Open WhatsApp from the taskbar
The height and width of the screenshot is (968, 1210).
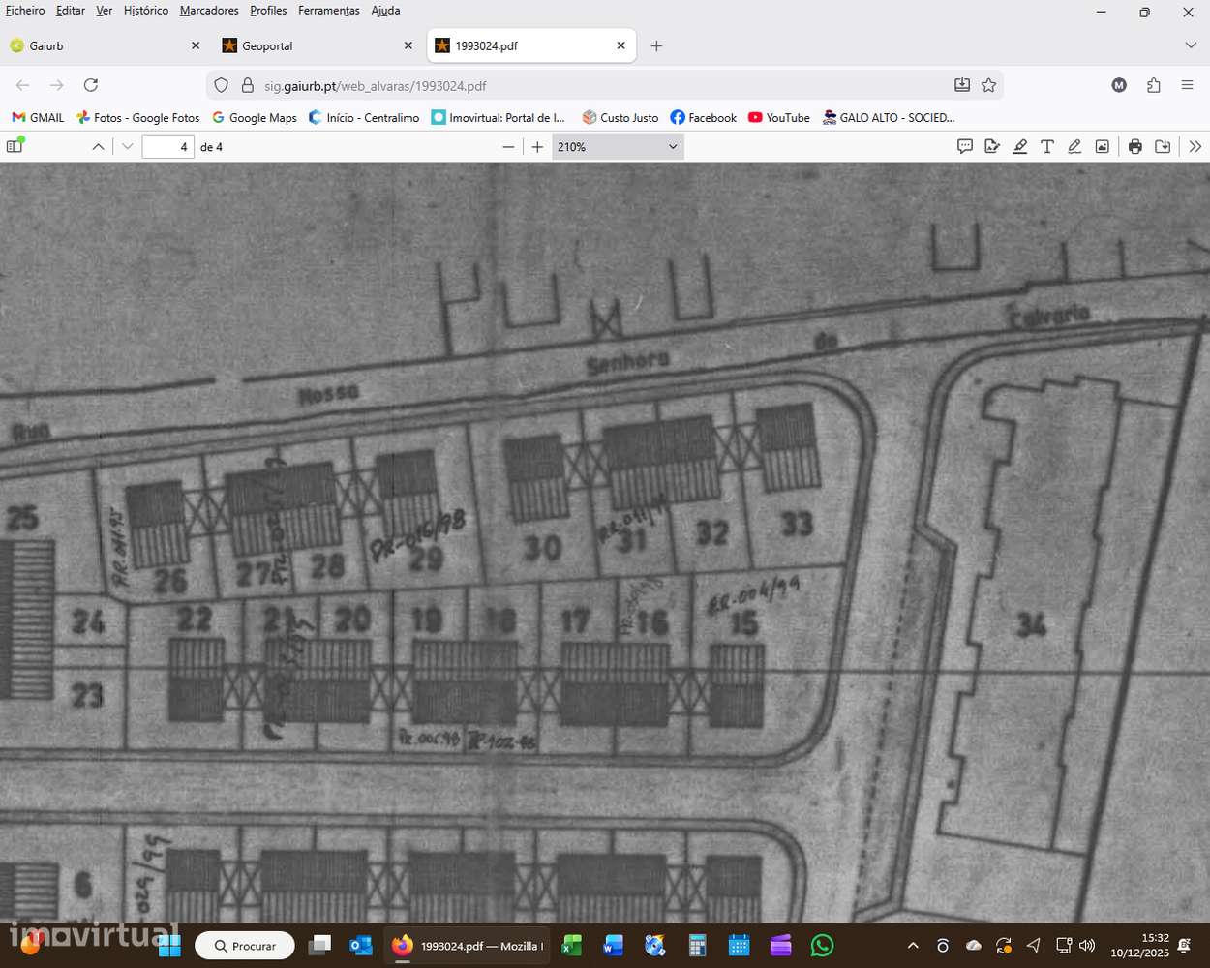click(x=823, y=946)
